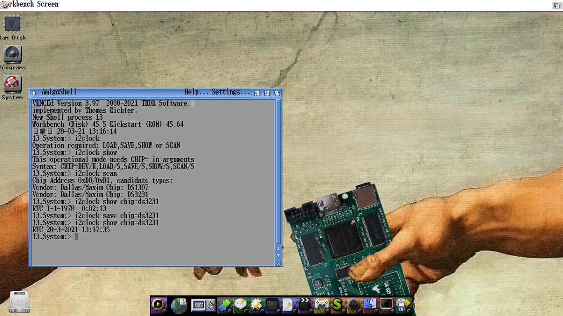Launch the game controller dock icon
563x316 pixels.
[x=321, y=305]
